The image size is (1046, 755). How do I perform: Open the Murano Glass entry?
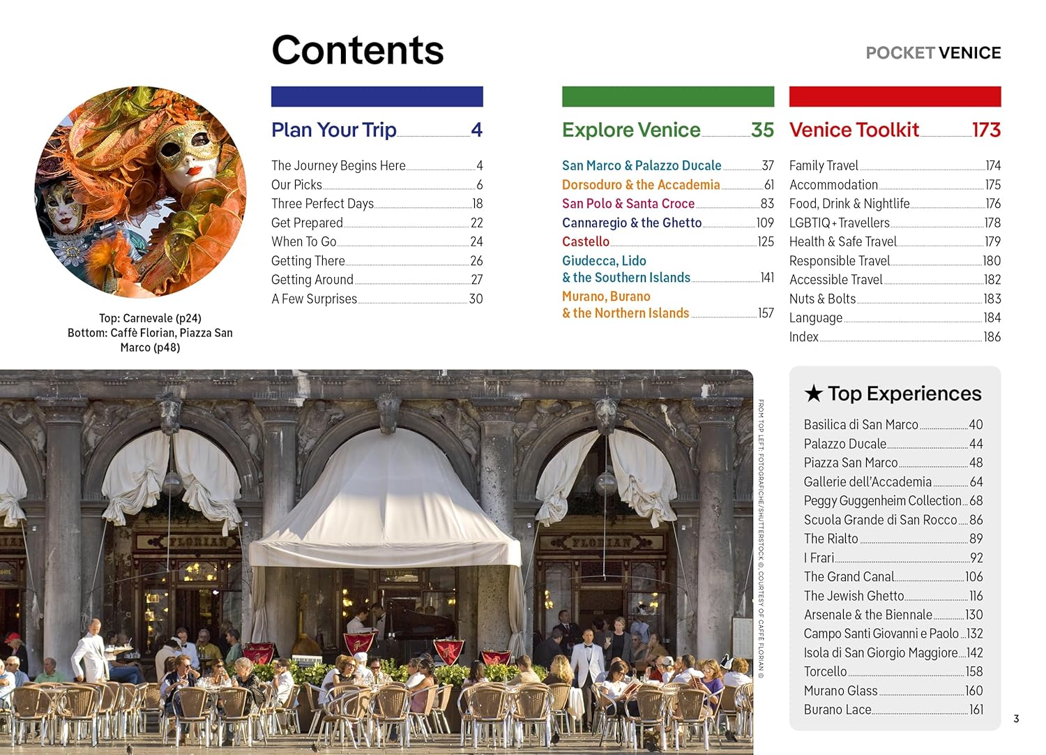893,691
